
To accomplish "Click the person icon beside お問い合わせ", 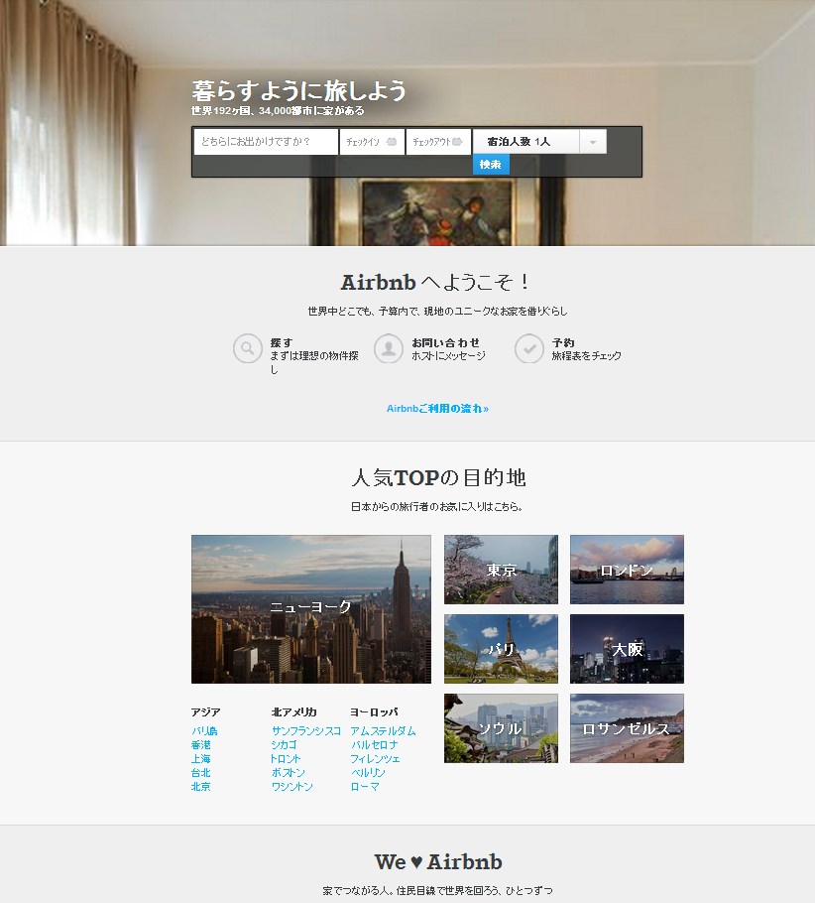I will (389, 348).
